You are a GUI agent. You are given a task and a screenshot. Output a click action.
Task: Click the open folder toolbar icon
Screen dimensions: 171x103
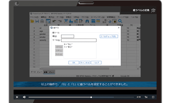click(32, 21)
